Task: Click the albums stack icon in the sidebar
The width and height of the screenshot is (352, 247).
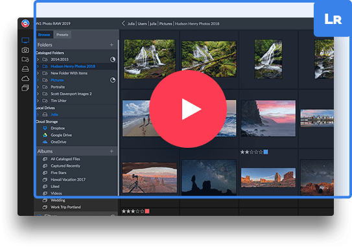Action: click(25, 88)
